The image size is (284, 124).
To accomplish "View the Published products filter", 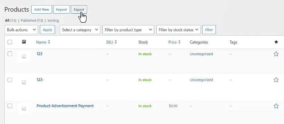I will [x=28, y=21].
